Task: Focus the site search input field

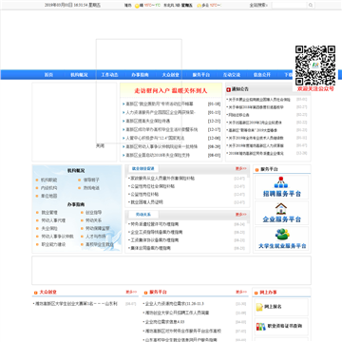Action: tap(289, 5)
